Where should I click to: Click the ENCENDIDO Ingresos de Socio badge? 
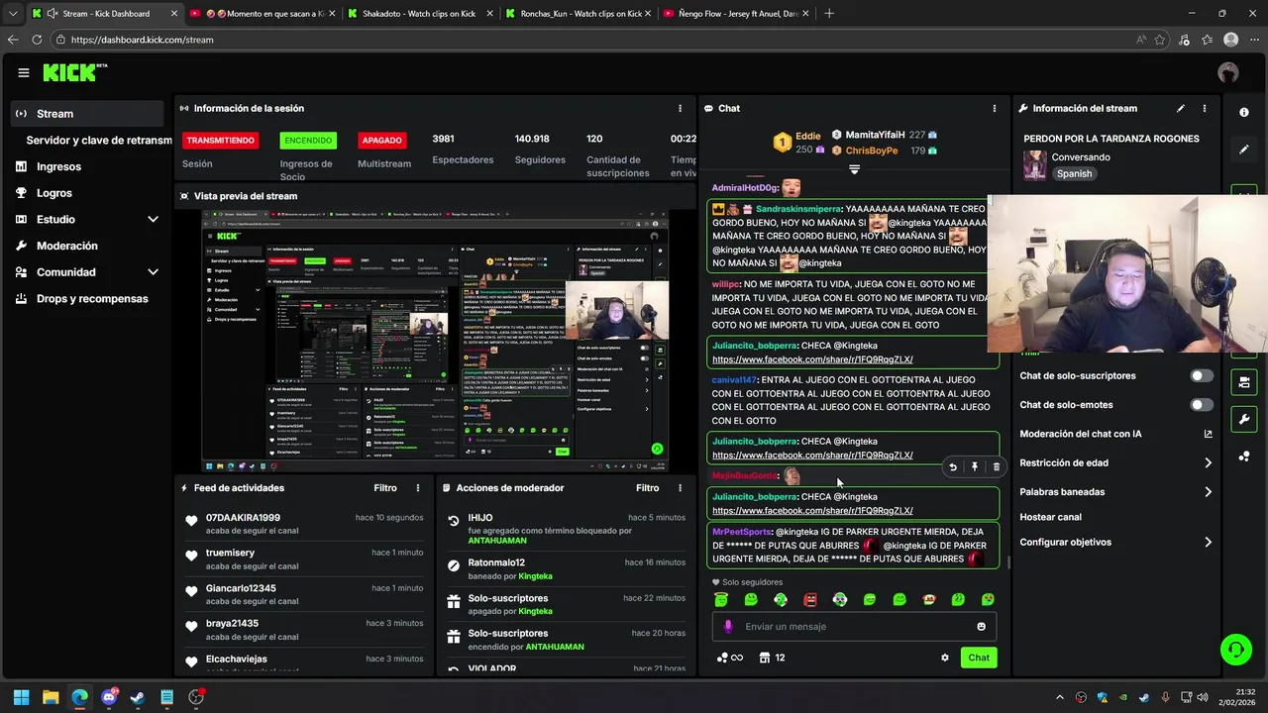(308, 141)
